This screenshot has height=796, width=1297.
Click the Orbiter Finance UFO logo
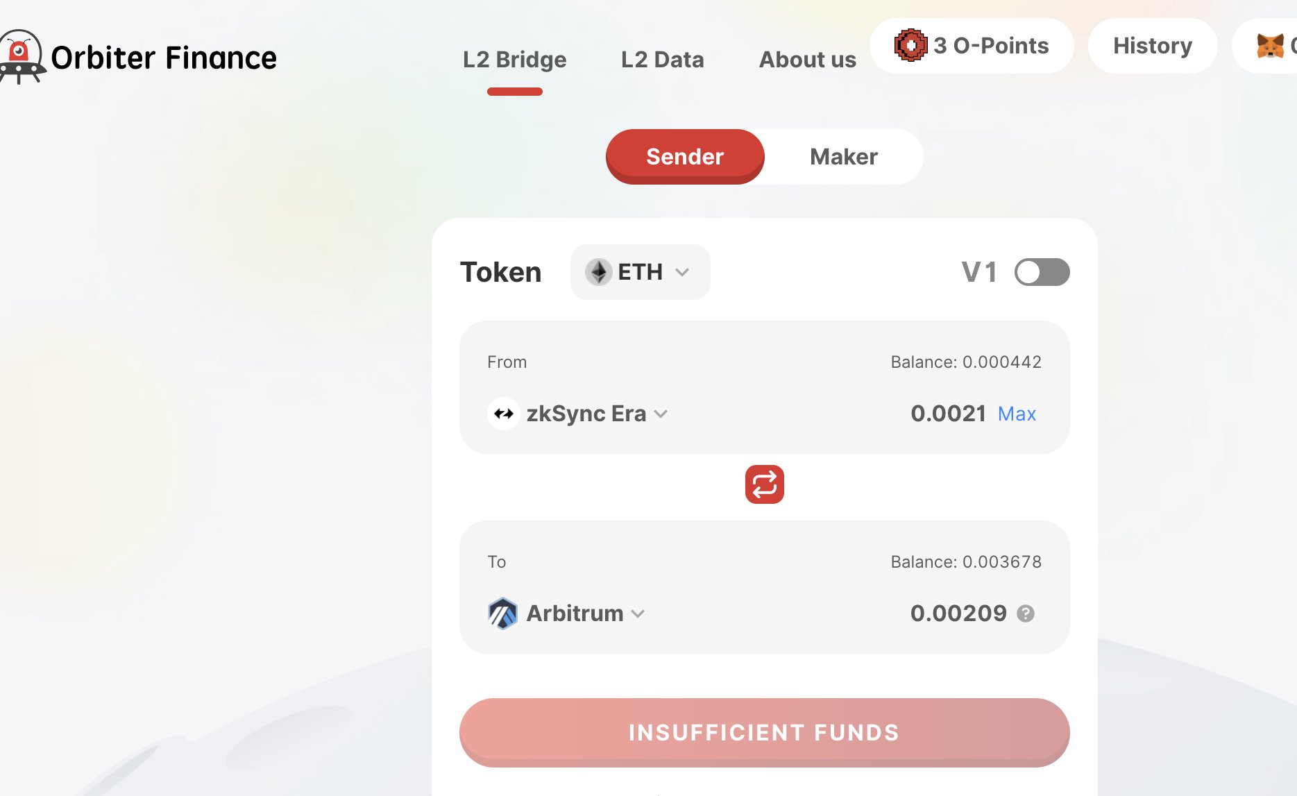[x=21, y=57]
